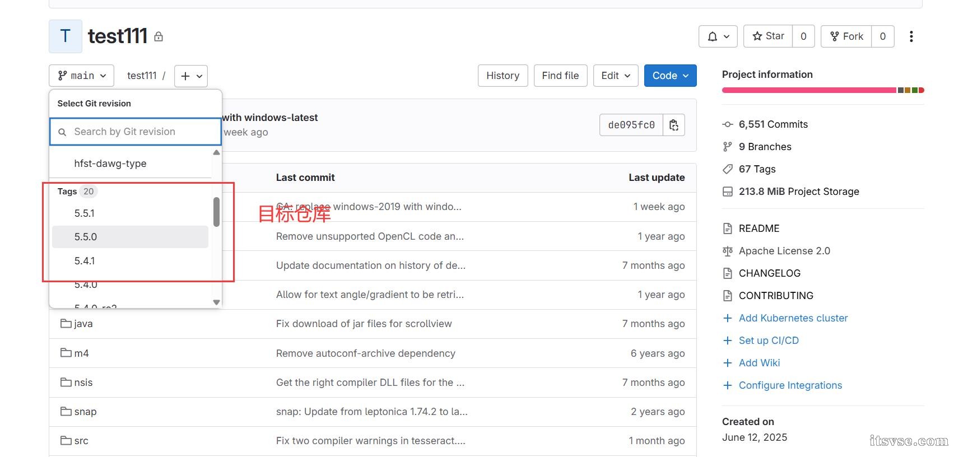Image resolution: width=954 pixels, height=457 pixels.
Task: Expand the main branch dropdown
Action: point(82,76)
